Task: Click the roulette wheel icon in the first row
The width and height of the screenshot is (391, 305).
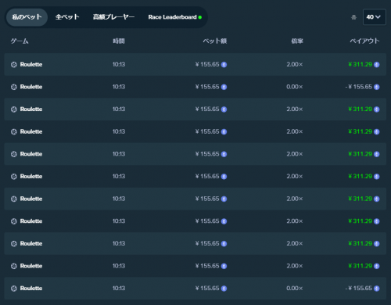Action: click(x=14, y=65)
